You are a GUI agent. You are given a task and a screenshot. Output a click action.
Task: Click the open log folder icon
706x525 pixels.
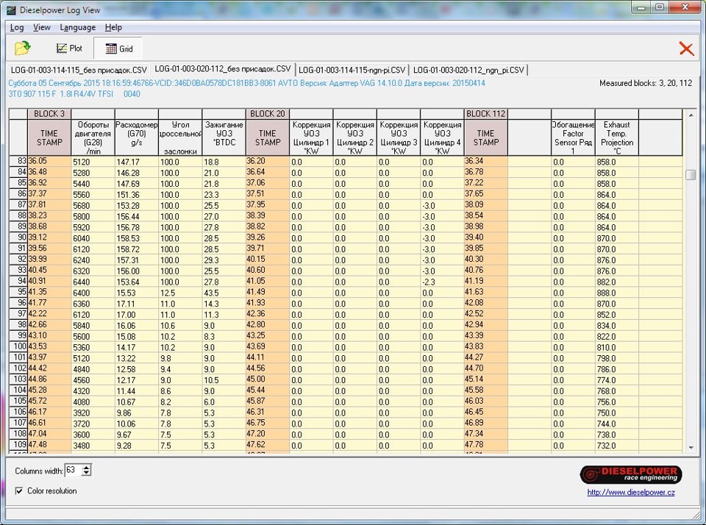[23, 49]
